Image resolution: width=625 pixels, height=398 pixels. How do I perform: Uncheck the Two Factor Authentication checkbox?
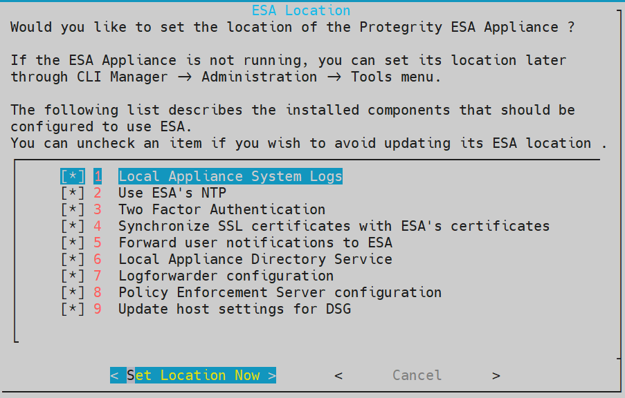(73, 209)
